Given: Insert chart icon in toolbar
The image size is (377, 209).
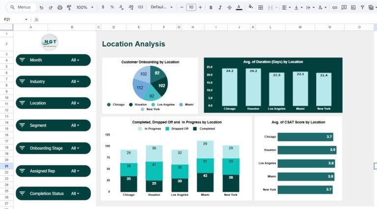Looking at the screenshot, I should tap(353, 7).
